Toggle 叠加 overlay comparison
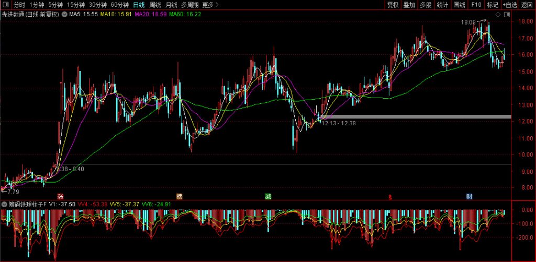536x262 pixels. coord(409,5)
